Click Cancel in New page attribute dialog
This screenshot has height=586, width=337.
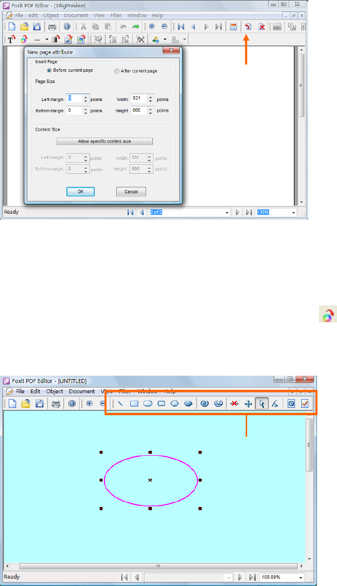point(131,192)
